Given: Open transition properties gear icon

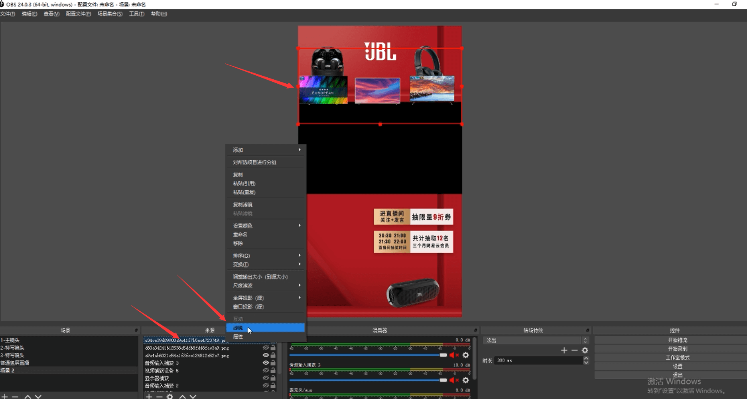Looking at the screenshot, I should click(585, 350).
